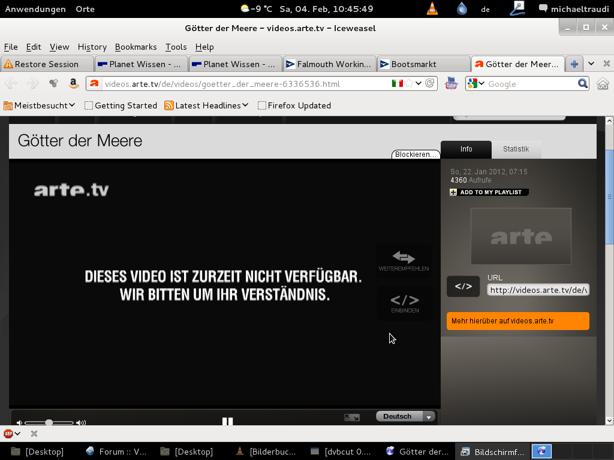
Task: Click the Google search input field
Action: (532, 84)
